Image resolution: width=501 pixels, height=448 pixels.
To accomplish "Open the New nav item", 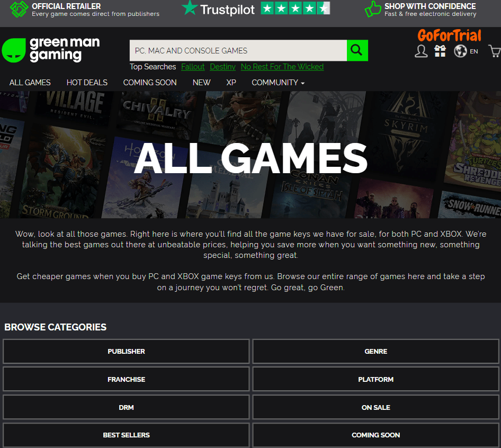I will point(201,83).
